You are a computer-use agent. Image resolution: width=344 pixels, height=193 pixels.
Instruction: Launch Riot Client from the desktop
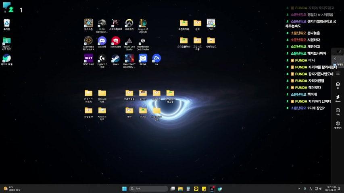(x=116, y=41)
